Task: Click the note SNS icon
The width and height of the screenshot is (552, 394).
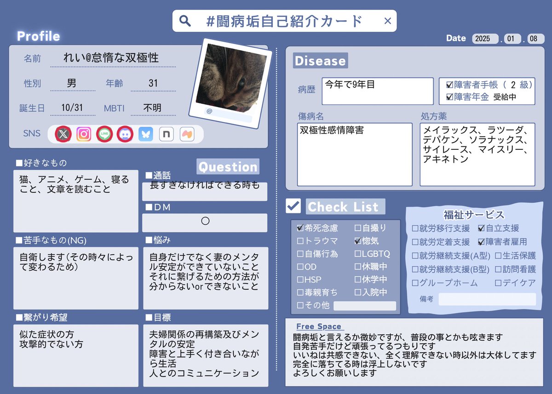Action: click(166, 134)
